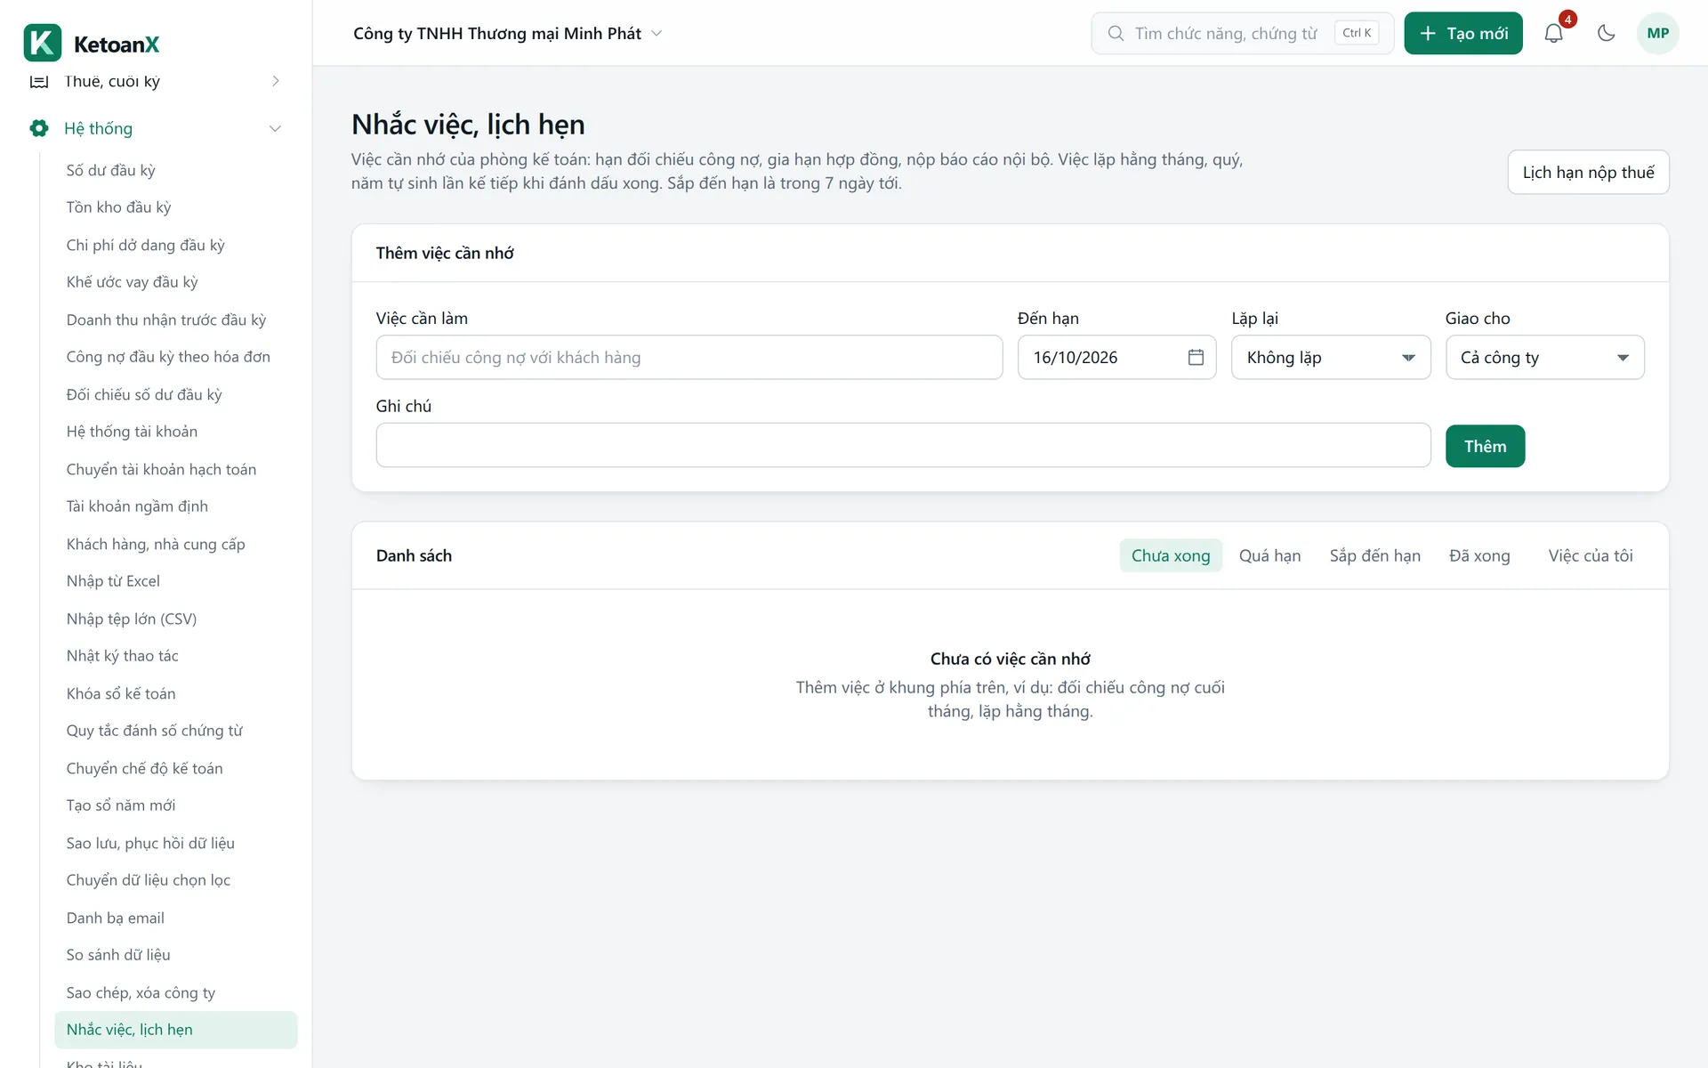This screenshot has width=1708, height=1068.
Task: Click the Tạo mới button
Action: [1463, 33]
